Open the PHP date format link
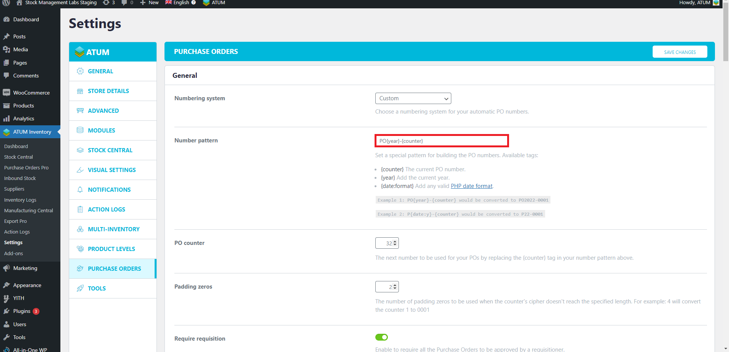The width and height of the screenshot is (729, 352). click(x=471, y=186)
